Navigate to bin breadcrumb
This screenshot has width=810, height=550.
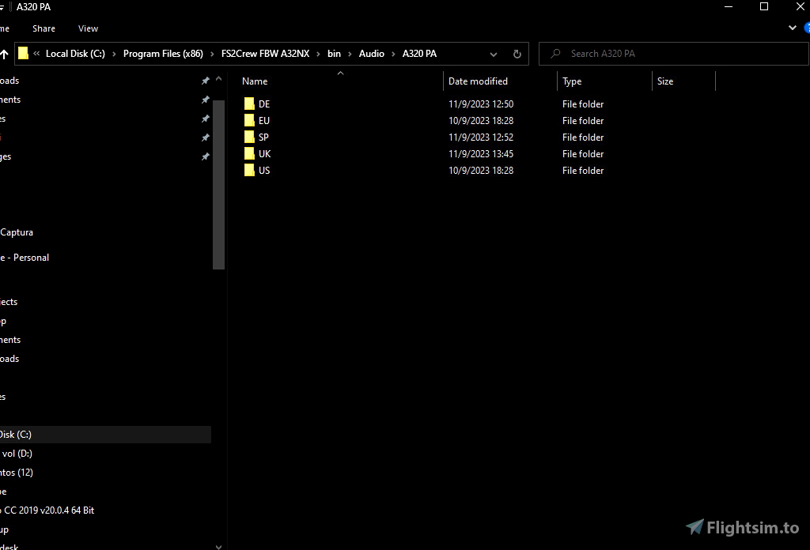(335, 54)
